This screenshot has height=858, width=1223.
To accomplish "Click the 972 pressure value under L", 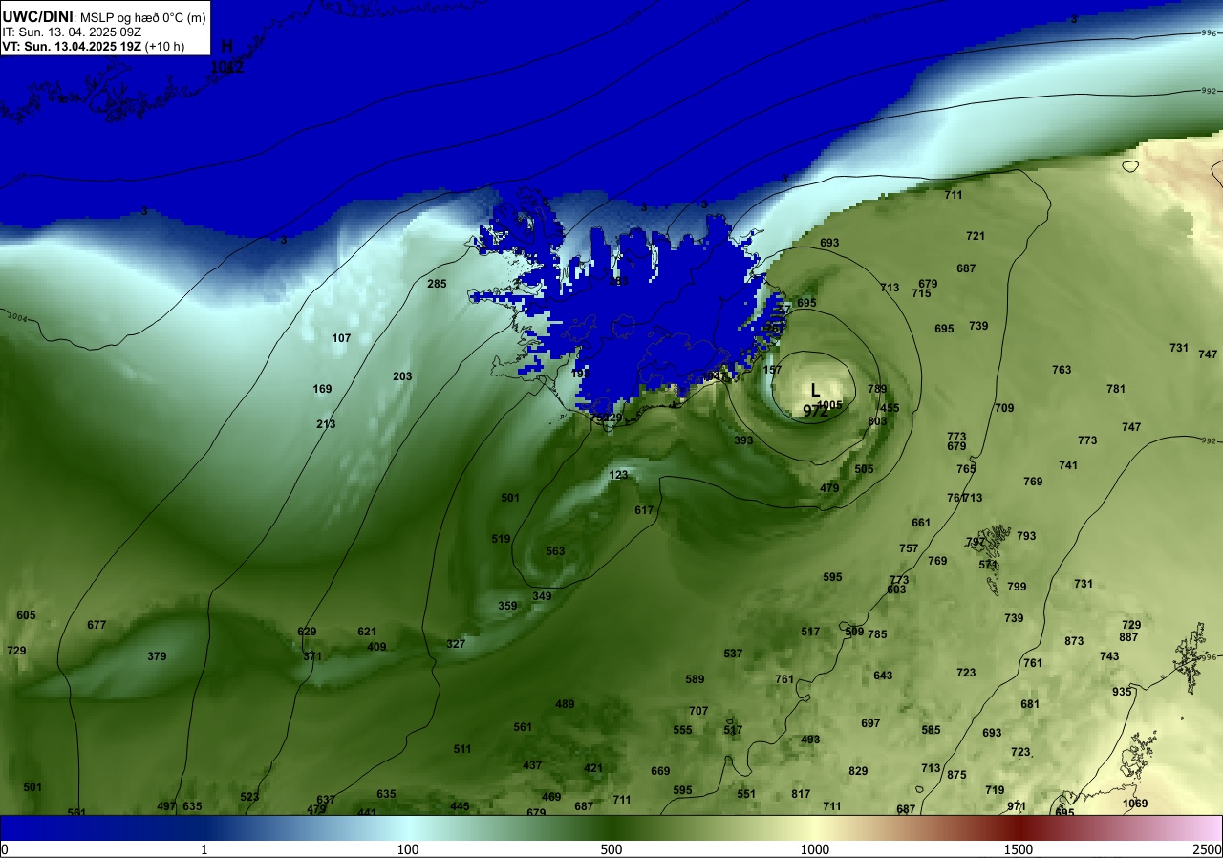I will 815,411.
